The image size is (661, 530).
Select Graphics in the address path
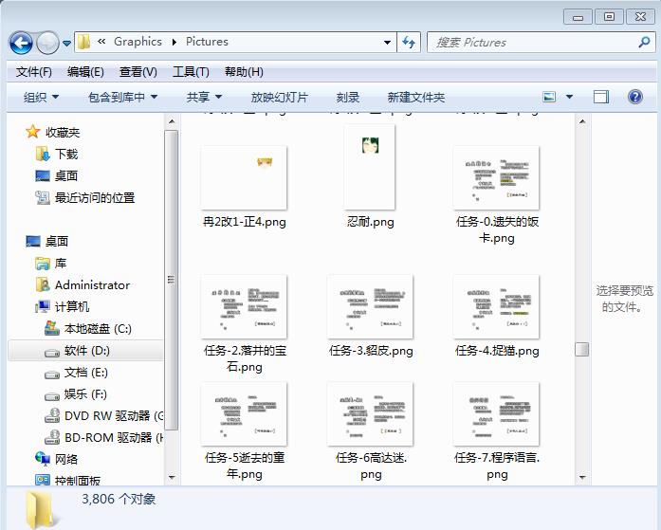(138, 42)
